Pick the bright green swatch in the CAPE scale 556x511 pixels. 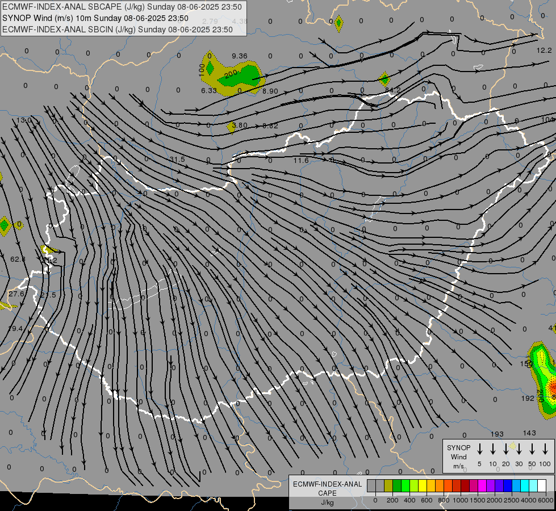[x=405, y=485]
